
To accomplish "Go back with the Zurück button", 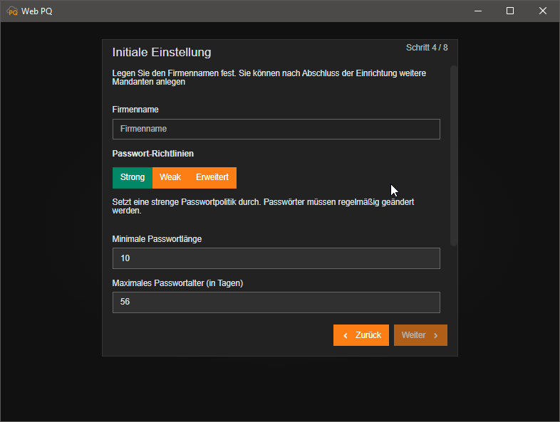I will click(x=361, y=335).
